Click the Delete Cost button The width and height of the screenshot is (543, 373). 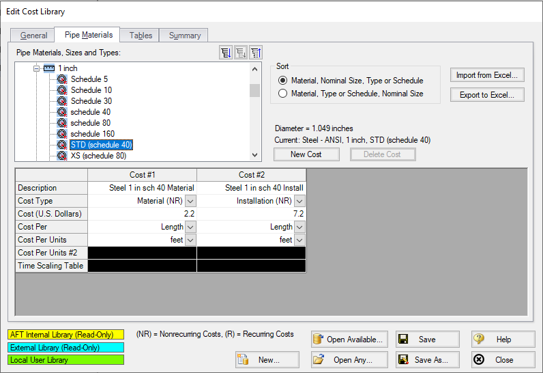382,154
